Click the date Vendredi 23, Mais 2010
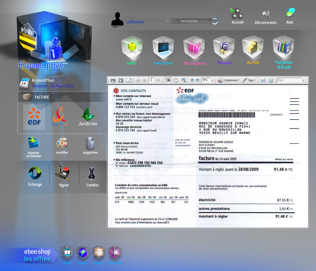Viewport: 316px width, 271px height. tap(53, 86)
